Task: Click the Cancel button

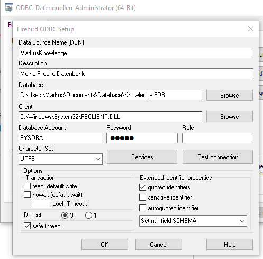Action: pyautogui.click(x=159, y=245)
